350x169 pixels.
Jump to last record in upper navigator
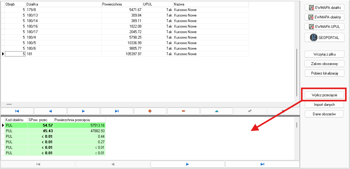(x=117, y=111)
